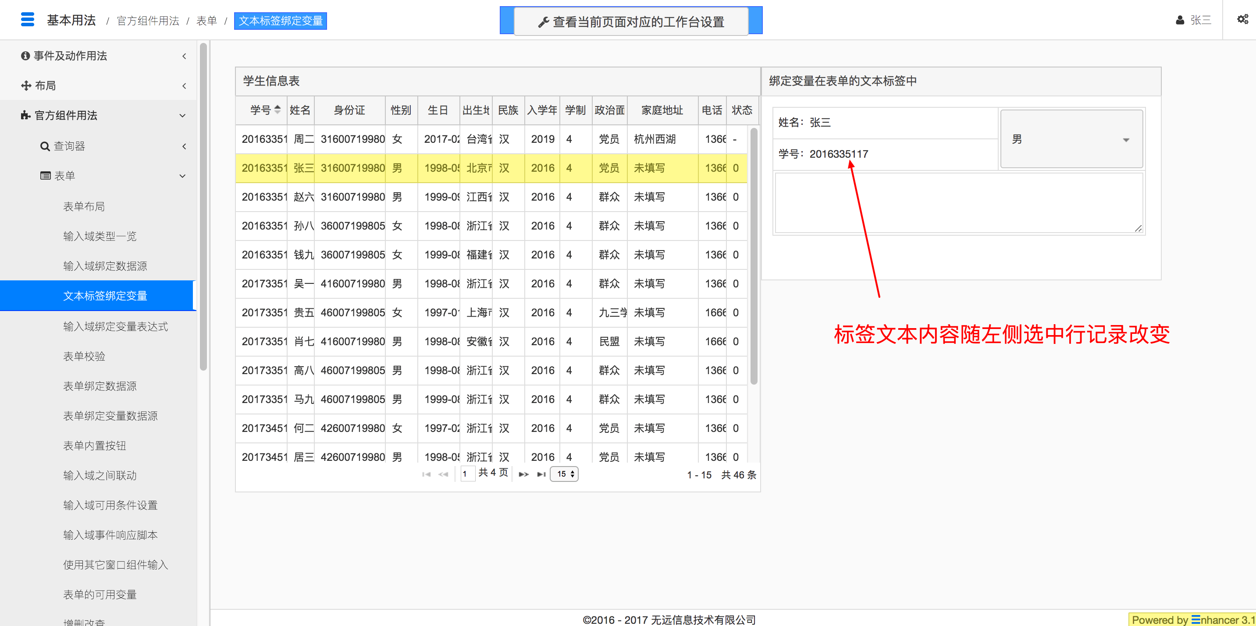Open the 表单校验 menu item
The height and width of the screenshot is (626, 1256).
click(x=84, y=356)
